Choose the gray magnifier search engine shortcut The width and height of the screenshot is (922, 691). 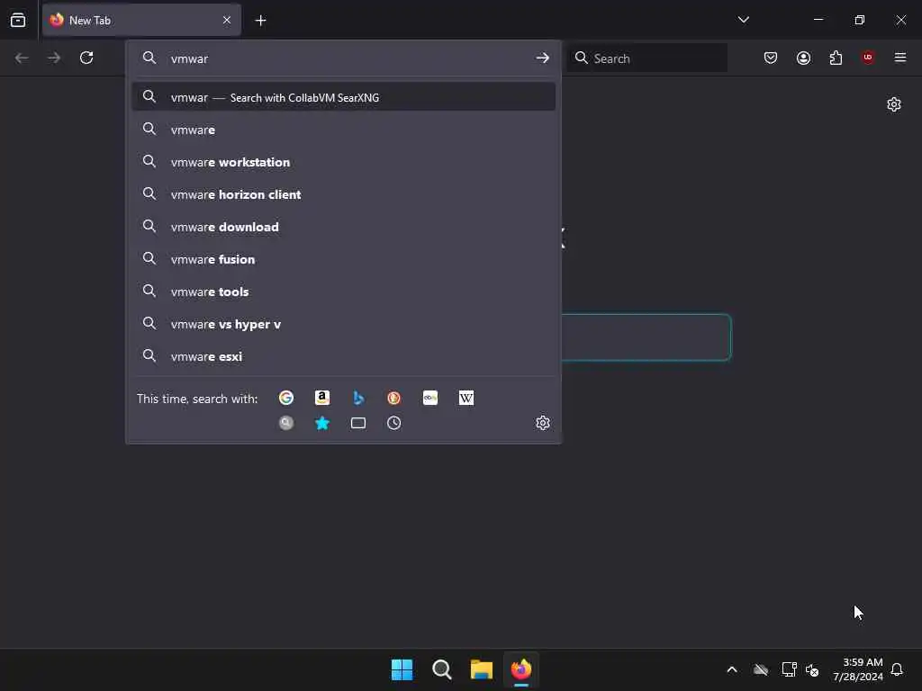[x=285, y=423]
